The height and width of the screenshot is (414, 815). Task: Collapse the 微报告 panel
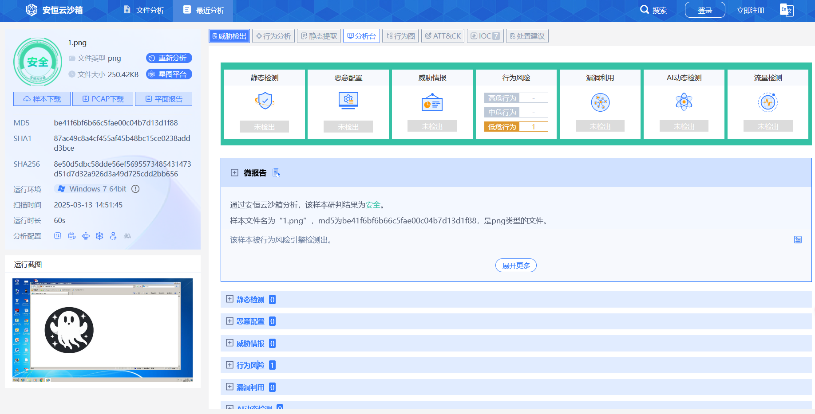tap(234, 173)
